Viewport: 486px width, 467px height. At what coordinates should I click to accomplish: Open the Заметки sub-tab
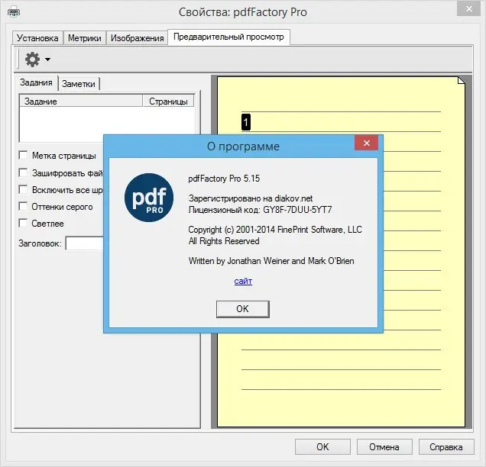79,84
